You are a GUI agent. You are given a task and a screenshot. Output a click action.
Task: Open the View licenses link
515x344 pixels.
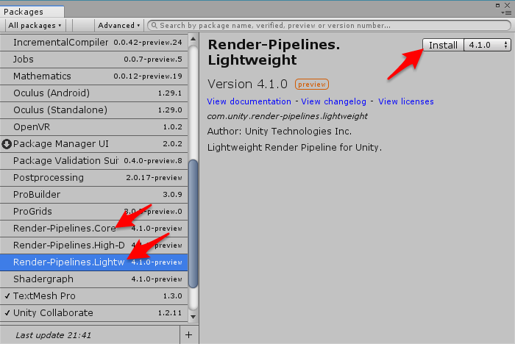(406, 101)
